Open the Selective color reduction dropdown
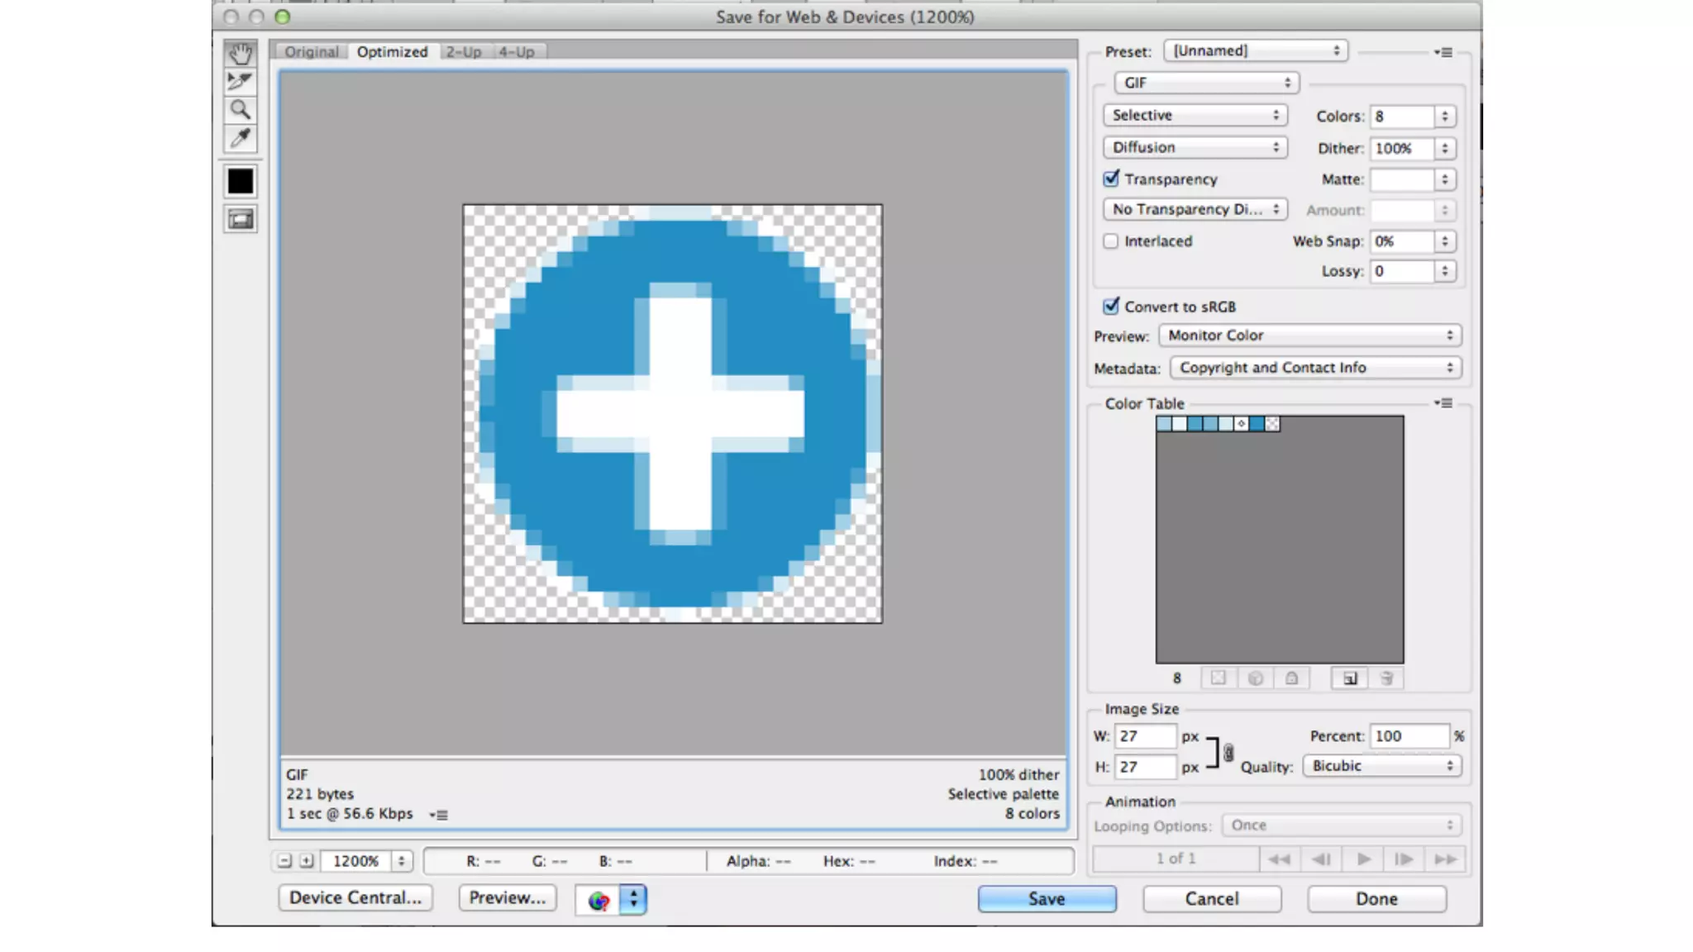The width and height of the screenshot is (1693, 952). (1195, 115)
